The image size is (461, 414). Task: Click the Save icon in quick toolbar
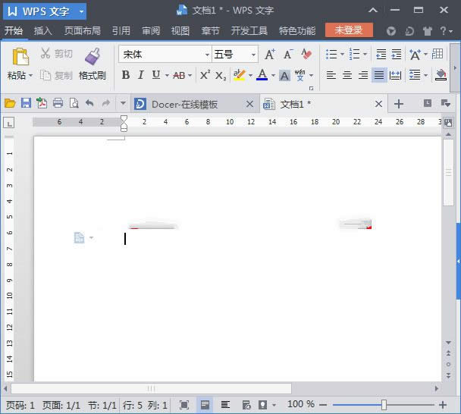click(x=26, y=103)
